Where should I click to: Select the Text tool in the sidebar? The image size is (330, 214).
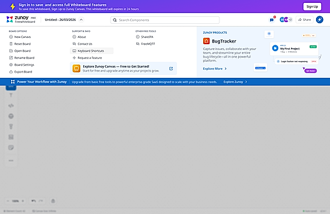click(11, 95)
